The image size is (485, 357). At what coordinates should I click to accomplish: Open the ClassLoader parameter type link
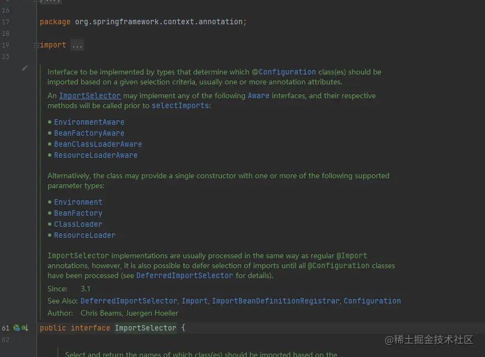pos(78,224)
